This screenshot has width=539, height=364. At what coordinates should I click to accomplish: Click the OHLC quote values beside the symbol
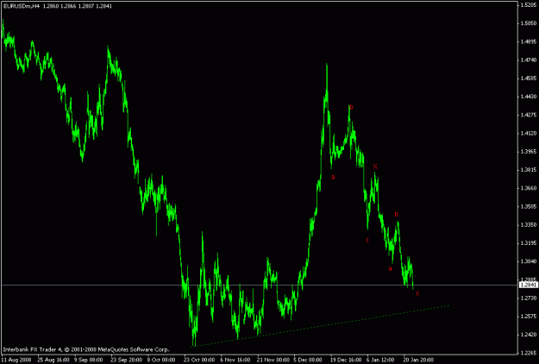tap(78, 6)
